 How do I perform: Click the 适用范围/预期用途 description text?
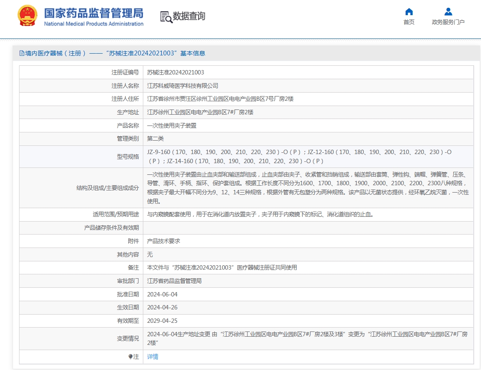[260, 215]
